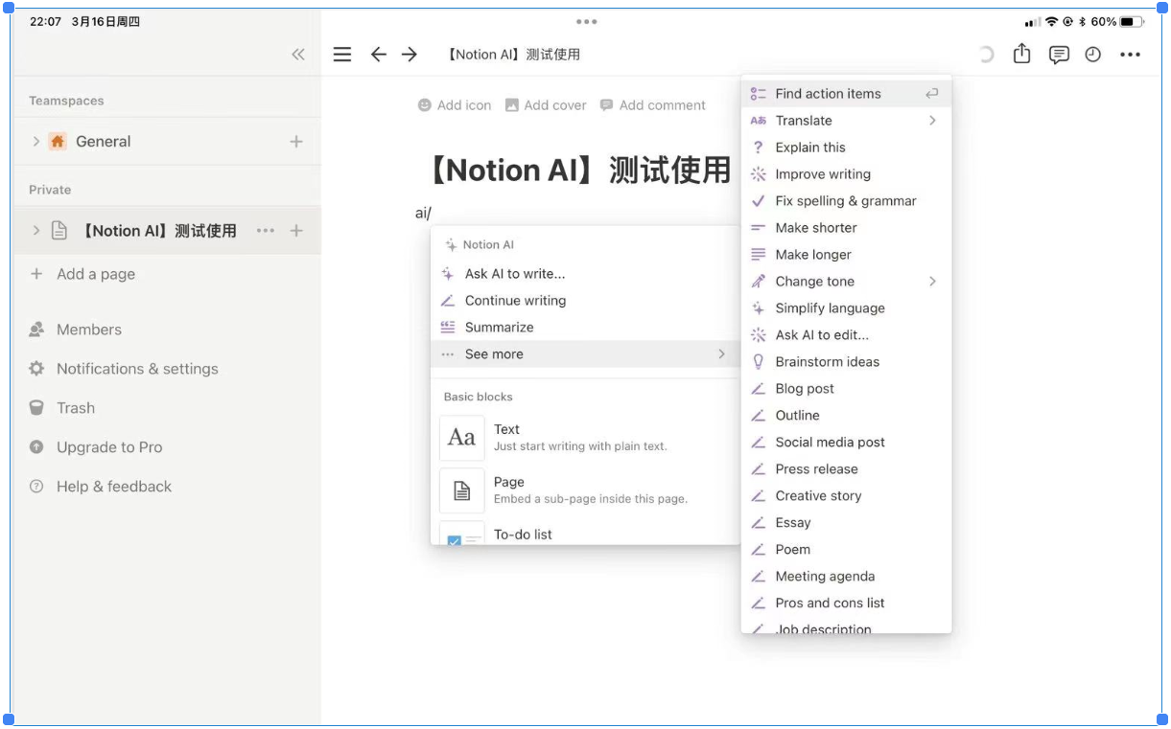Click Add a page in sidebar
The width and height of the screenshot is (1171, 729).
82,274
